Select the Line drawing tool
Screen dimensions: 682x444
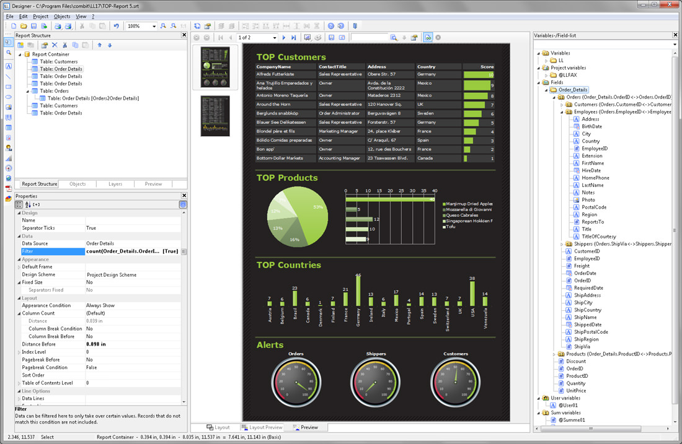(x=9, y=76)
